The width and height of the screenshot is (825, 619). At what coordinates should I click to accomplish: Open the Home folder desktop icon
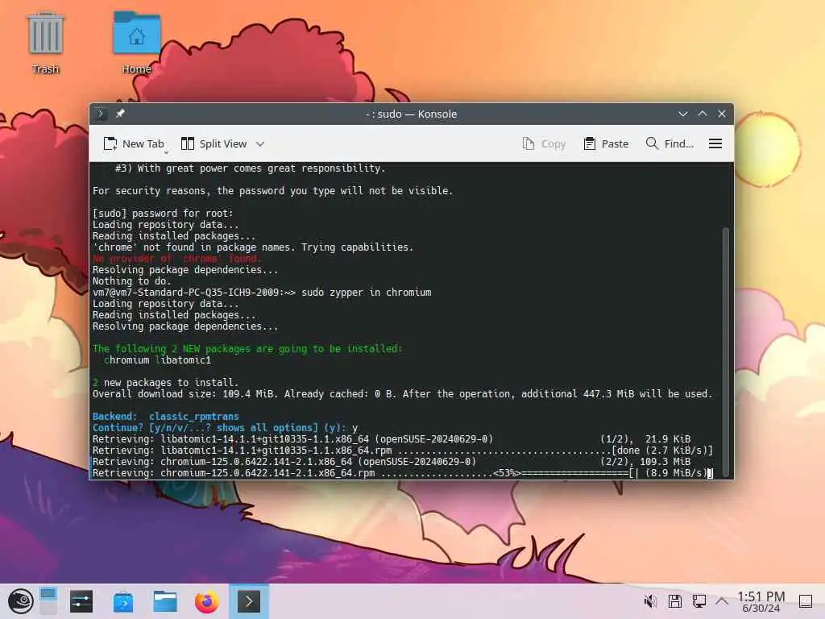pos(137,42)
